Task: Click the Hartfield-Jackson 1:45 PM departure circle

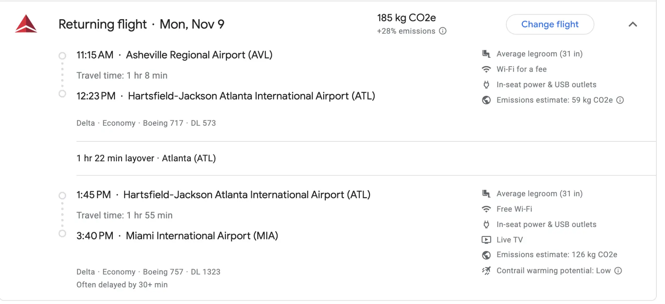Action: coord(62,195)
